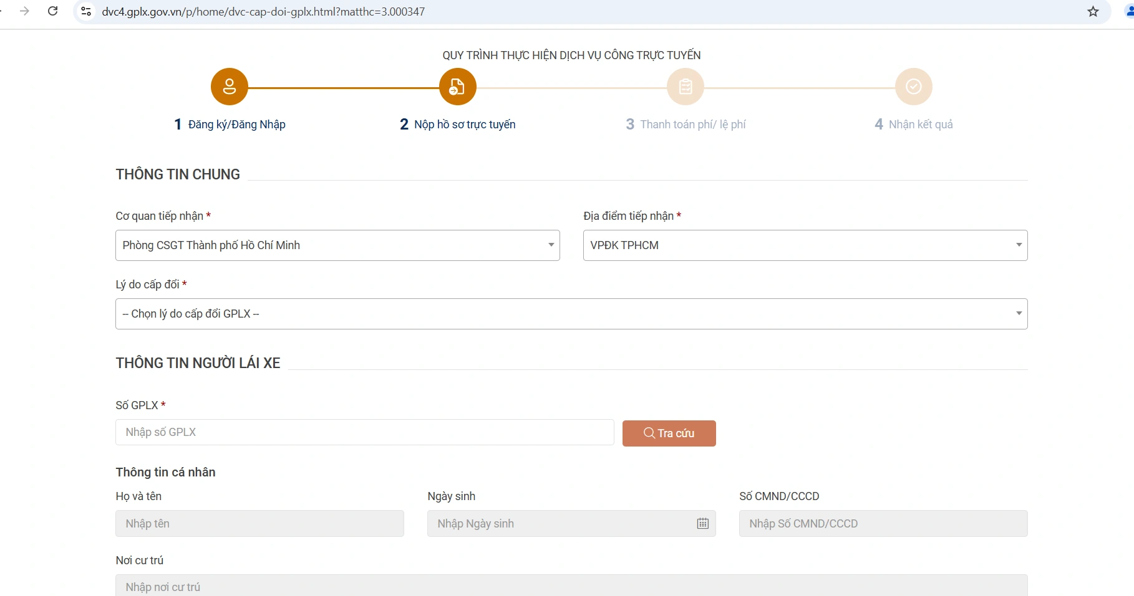Screen dimensions: 1134x596
Task: Click the 'Số GPLX' field label
Action: 140,405
